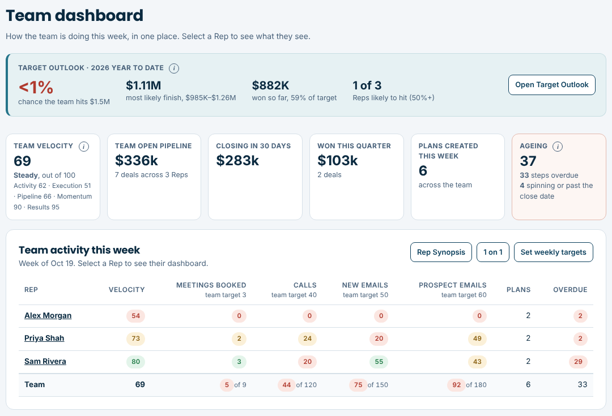612x416 pixels.
Task: Click the $1.11M most likely finish value
Action: 143,85
